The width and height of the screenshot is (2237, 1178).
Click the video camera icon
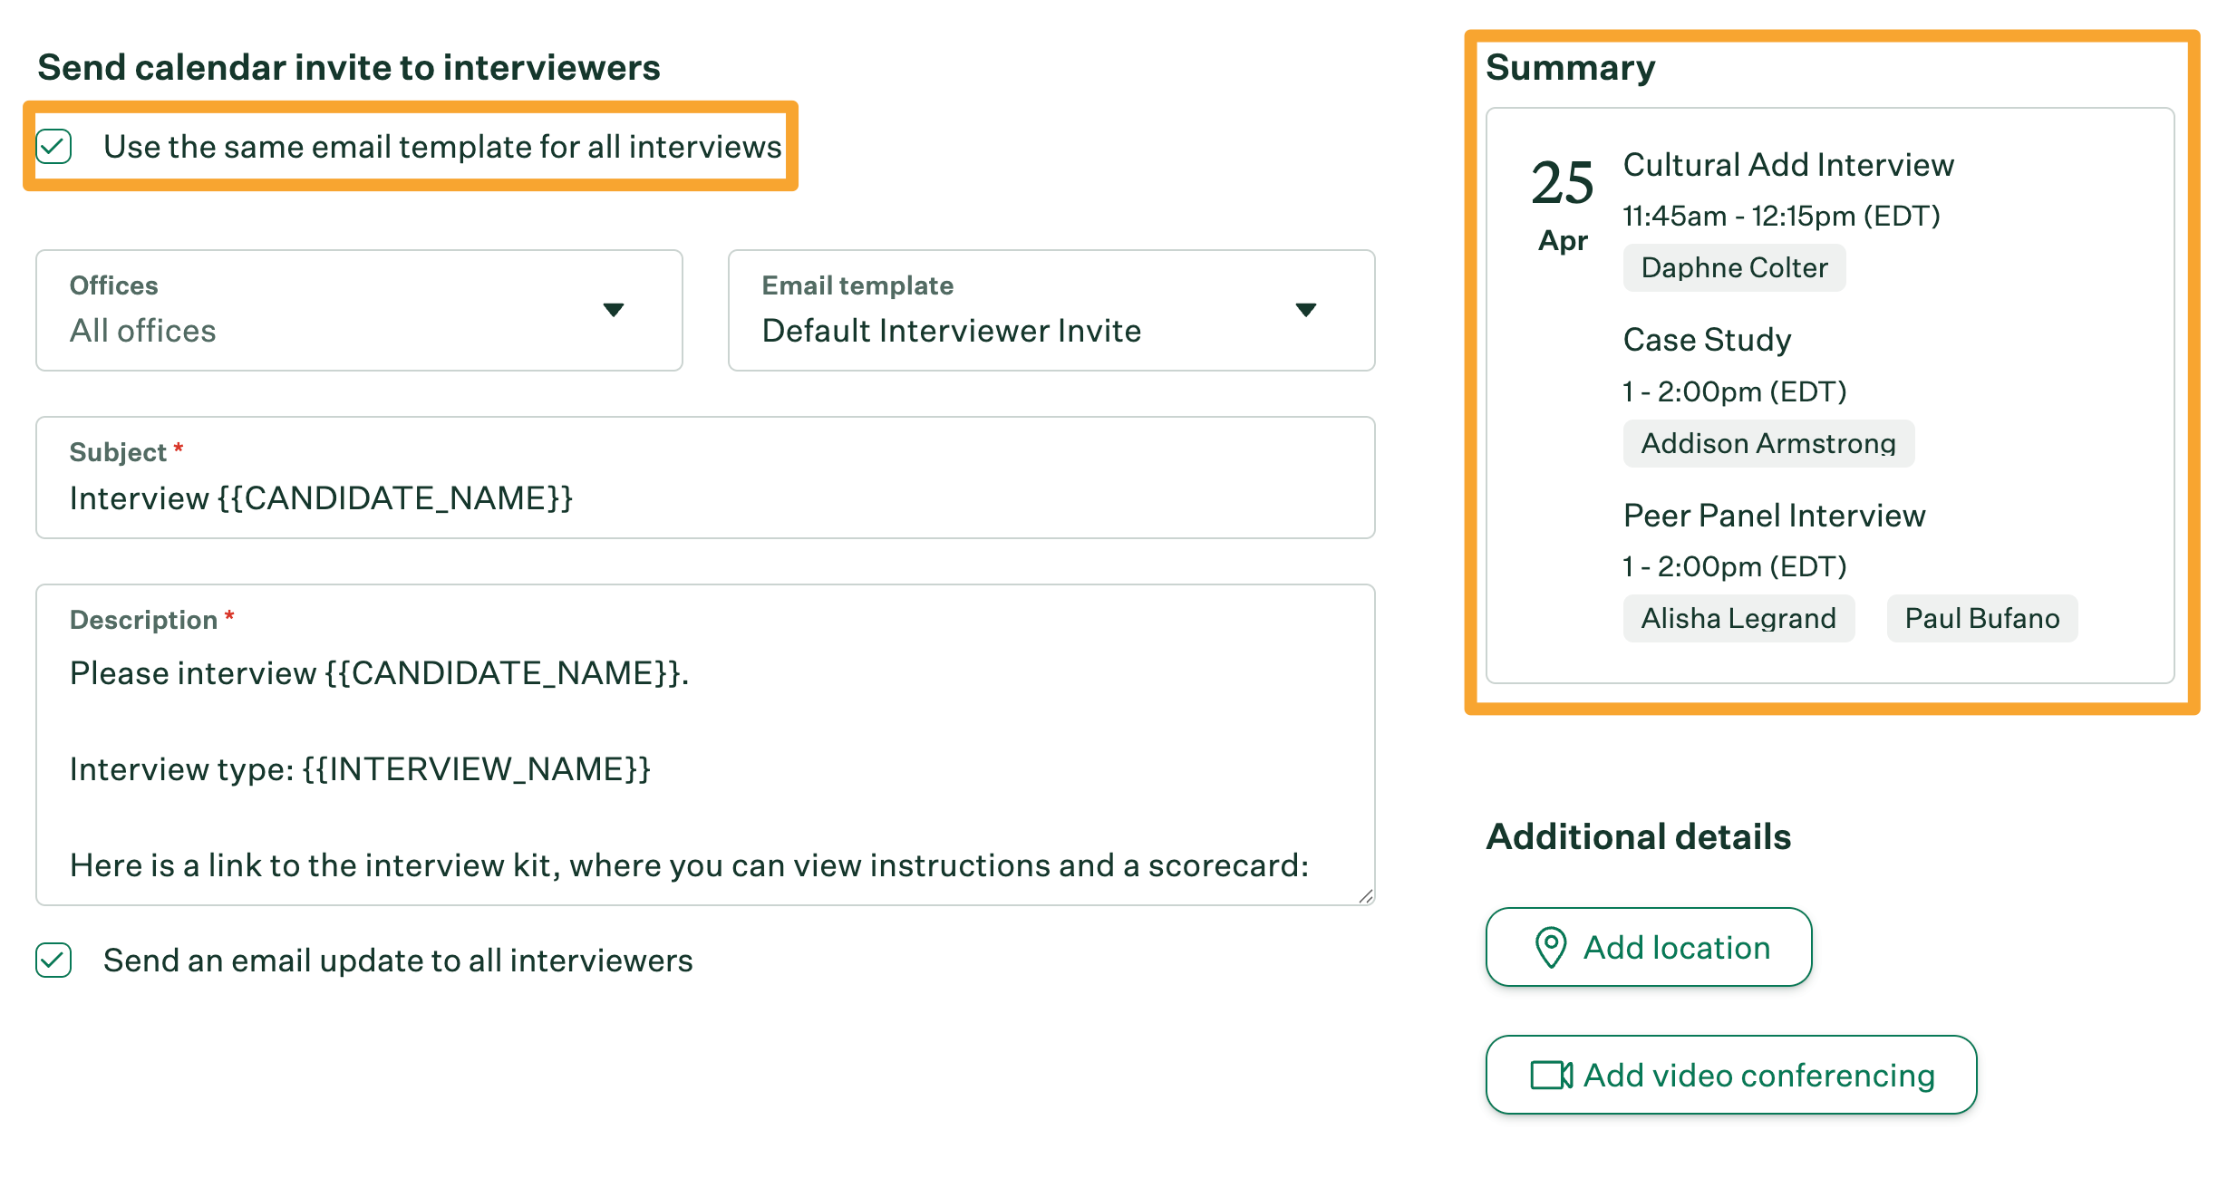[x=1551, y=1075]
